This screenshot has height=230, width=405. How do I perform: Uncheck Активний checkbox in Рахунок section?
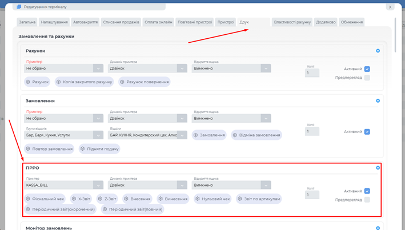[x=367, y=69]
